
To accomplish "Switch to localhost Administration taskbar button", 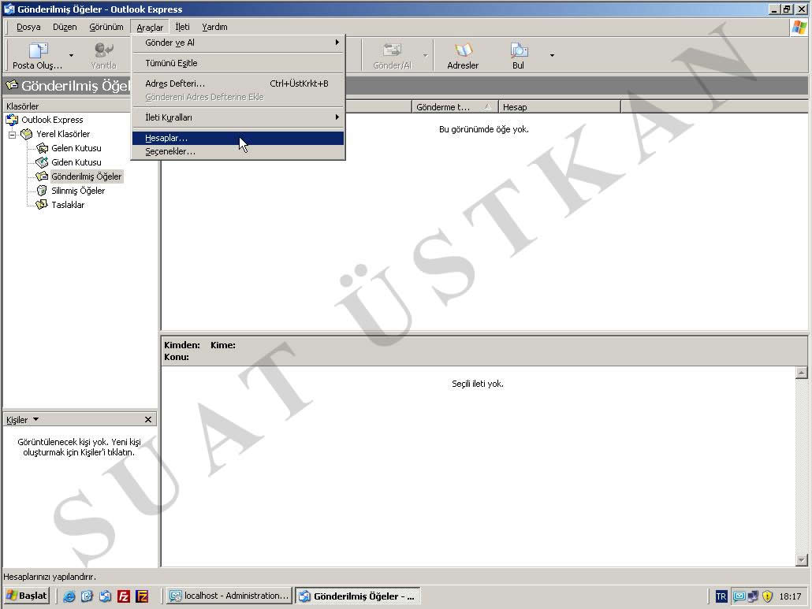I will click(x=229, y=596).
